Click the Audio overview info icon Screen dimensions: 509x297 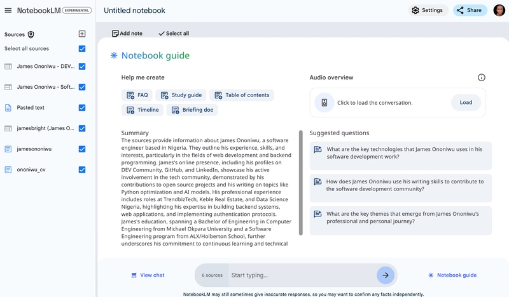tap(482, 77)
